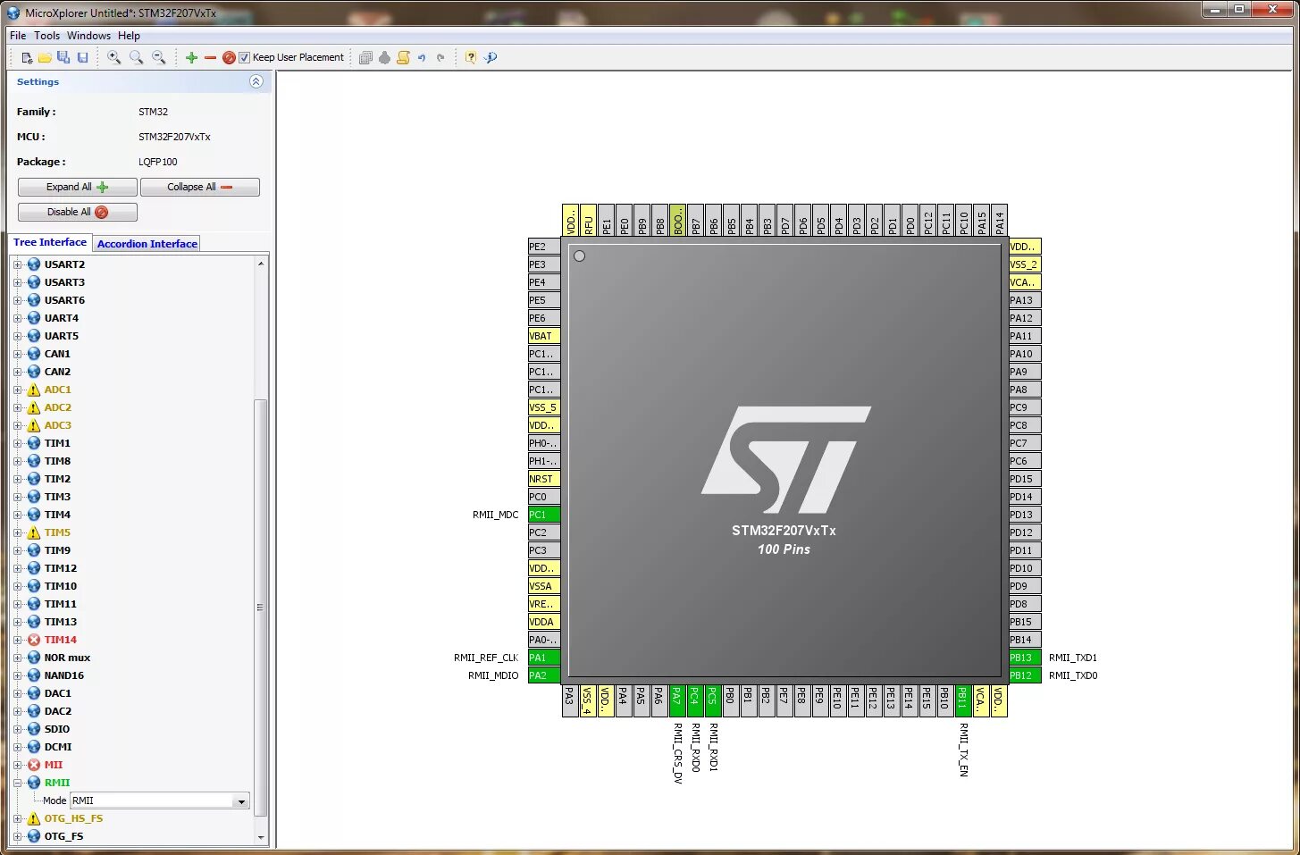The image size is (1300, 855).
Task: Click the gray generate toolbar icon
Action: click(x=384, y=57)
